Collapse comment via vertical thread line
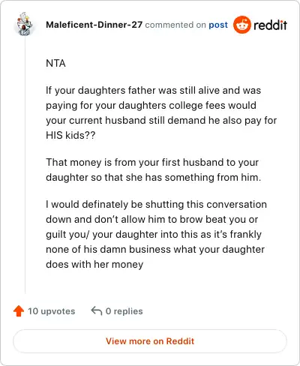 [x=25, y=165]
